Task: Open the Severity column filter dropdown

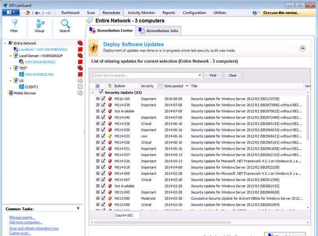Action: (x=160, y=86)
